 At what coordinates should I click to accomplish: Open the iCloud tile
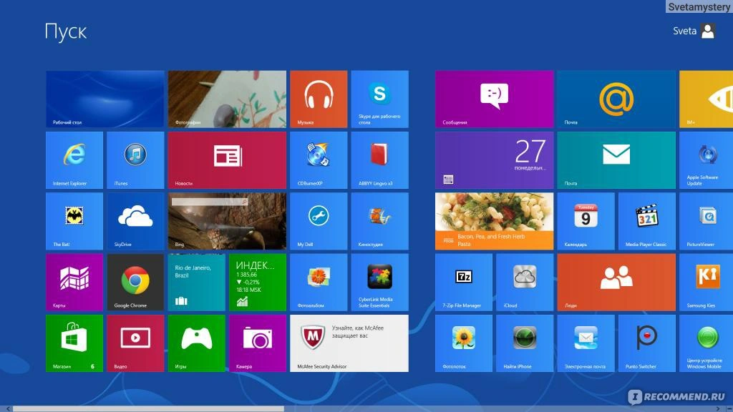[524, 282]
